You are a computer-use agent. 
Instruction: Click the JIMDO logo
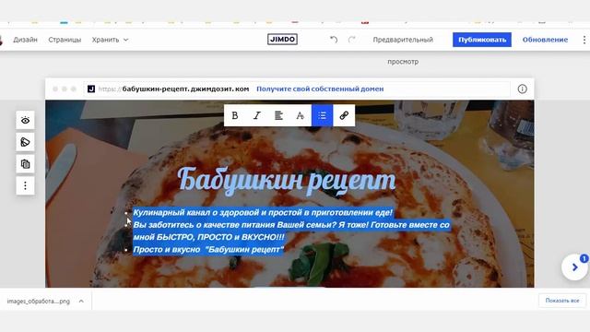(283, 40)
